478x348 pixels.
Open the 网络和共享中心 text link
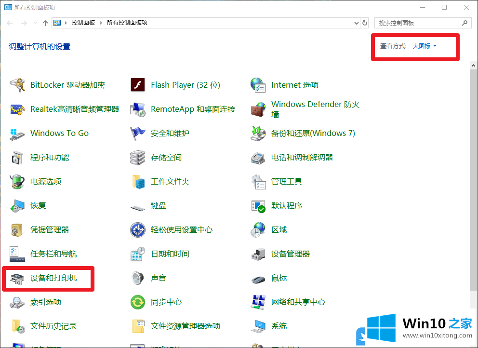pyautogui.click(x=298, y=302)
